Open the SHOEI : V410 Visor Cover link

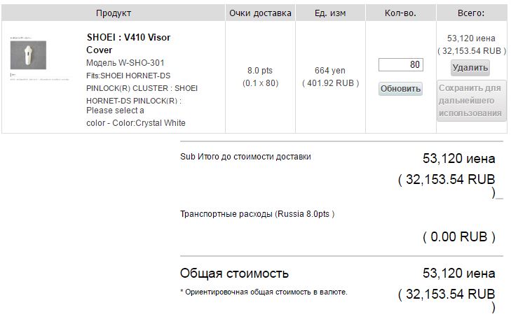click(128, 43)
